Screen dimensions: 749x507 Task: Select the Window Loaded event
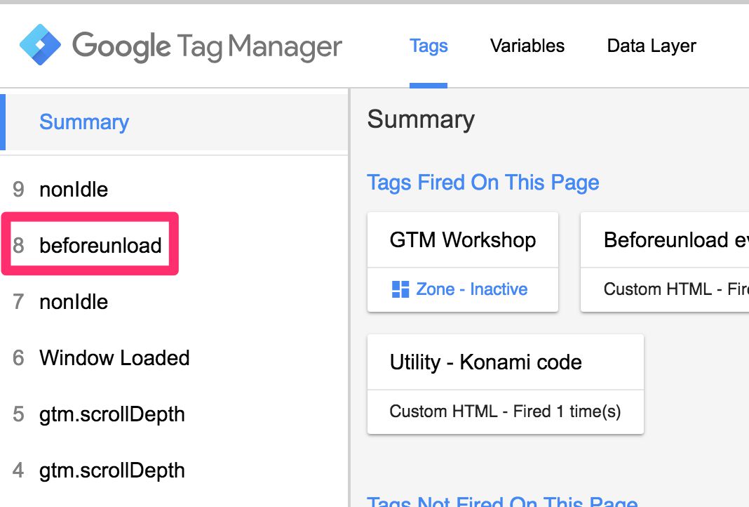tap(174, 357)
